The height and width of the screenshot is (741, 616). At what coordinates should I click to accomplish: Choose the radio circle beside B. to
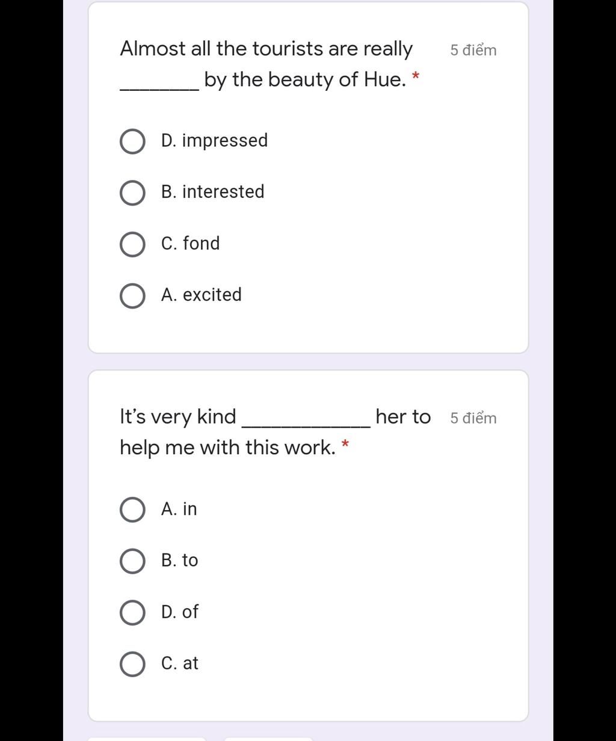point(132,561)
